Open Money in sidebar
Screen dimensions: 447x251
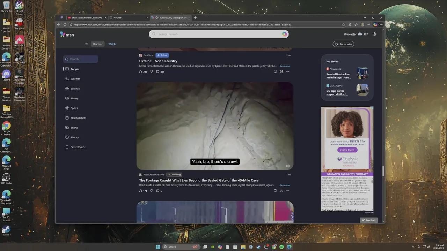pyautogui.click(x=72, y=98)
